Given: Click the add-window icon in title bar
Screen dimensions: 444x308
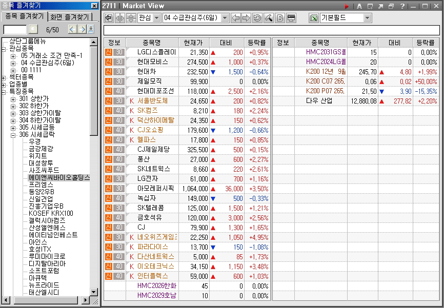Looking at the screenshot, I should [370, 6].
